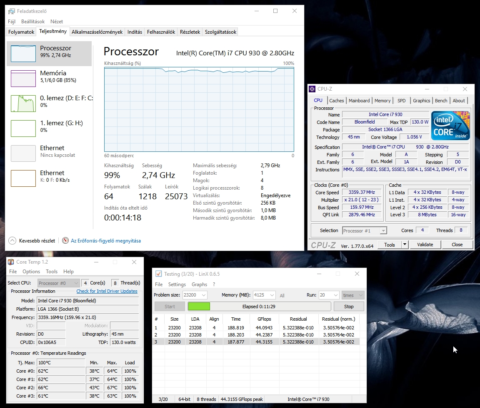Open the times unit dropdown in LinX

pos(352,295)
